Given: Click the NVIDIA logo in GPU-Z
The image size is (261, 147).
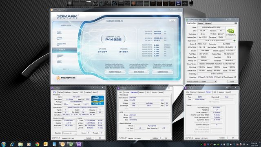Looking at the screenshot, I should [231, 32].
